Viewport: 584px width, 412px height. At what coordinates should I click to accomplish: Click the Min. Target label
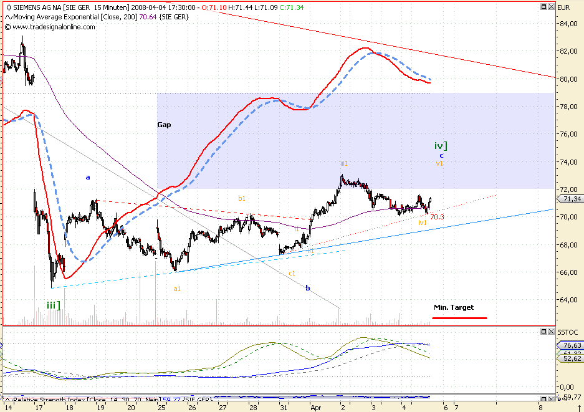click(454, 307)
